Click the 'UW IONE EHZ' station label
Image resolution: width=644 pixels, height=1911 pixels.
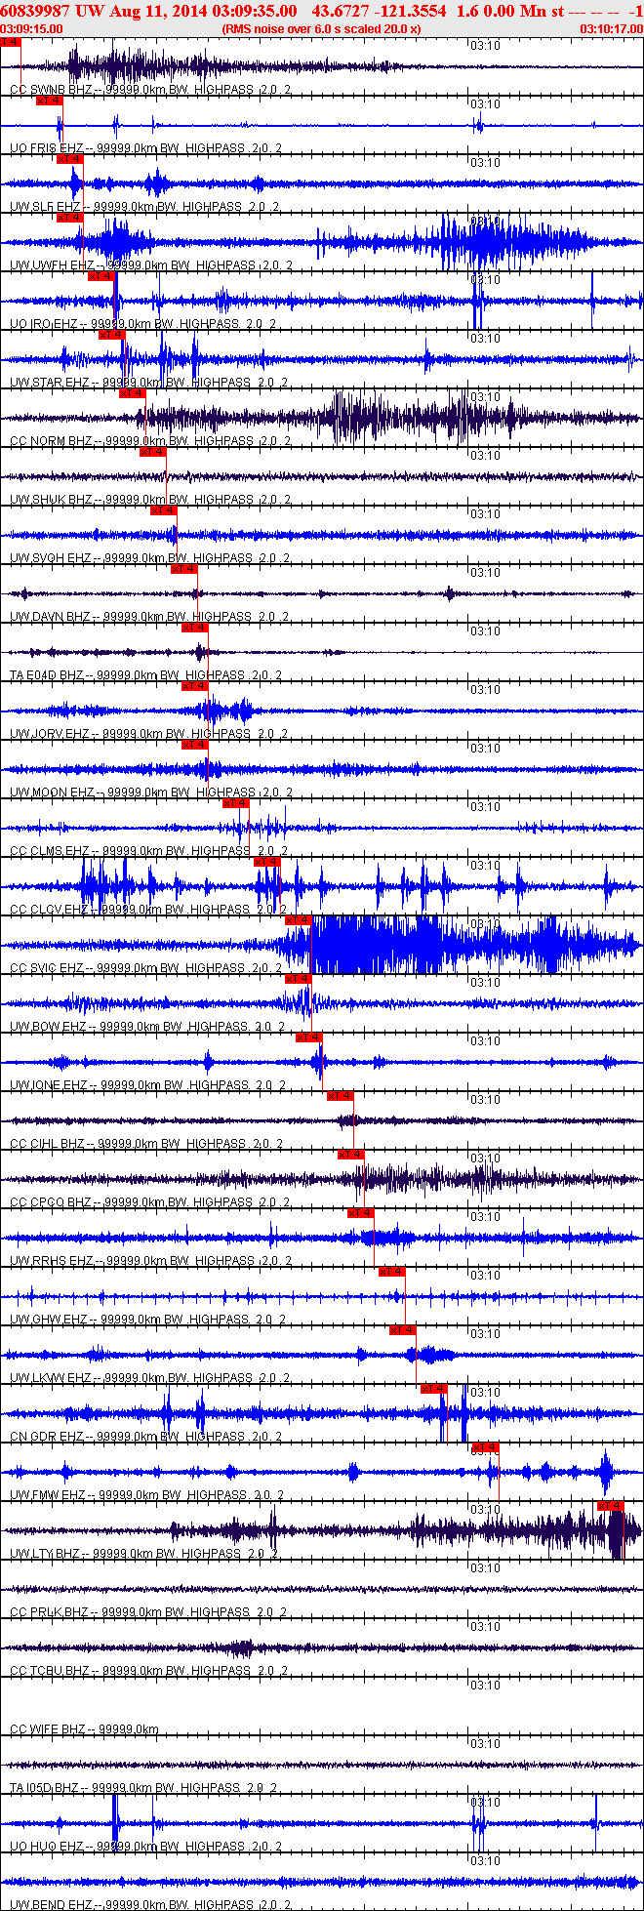[49, 1085]
